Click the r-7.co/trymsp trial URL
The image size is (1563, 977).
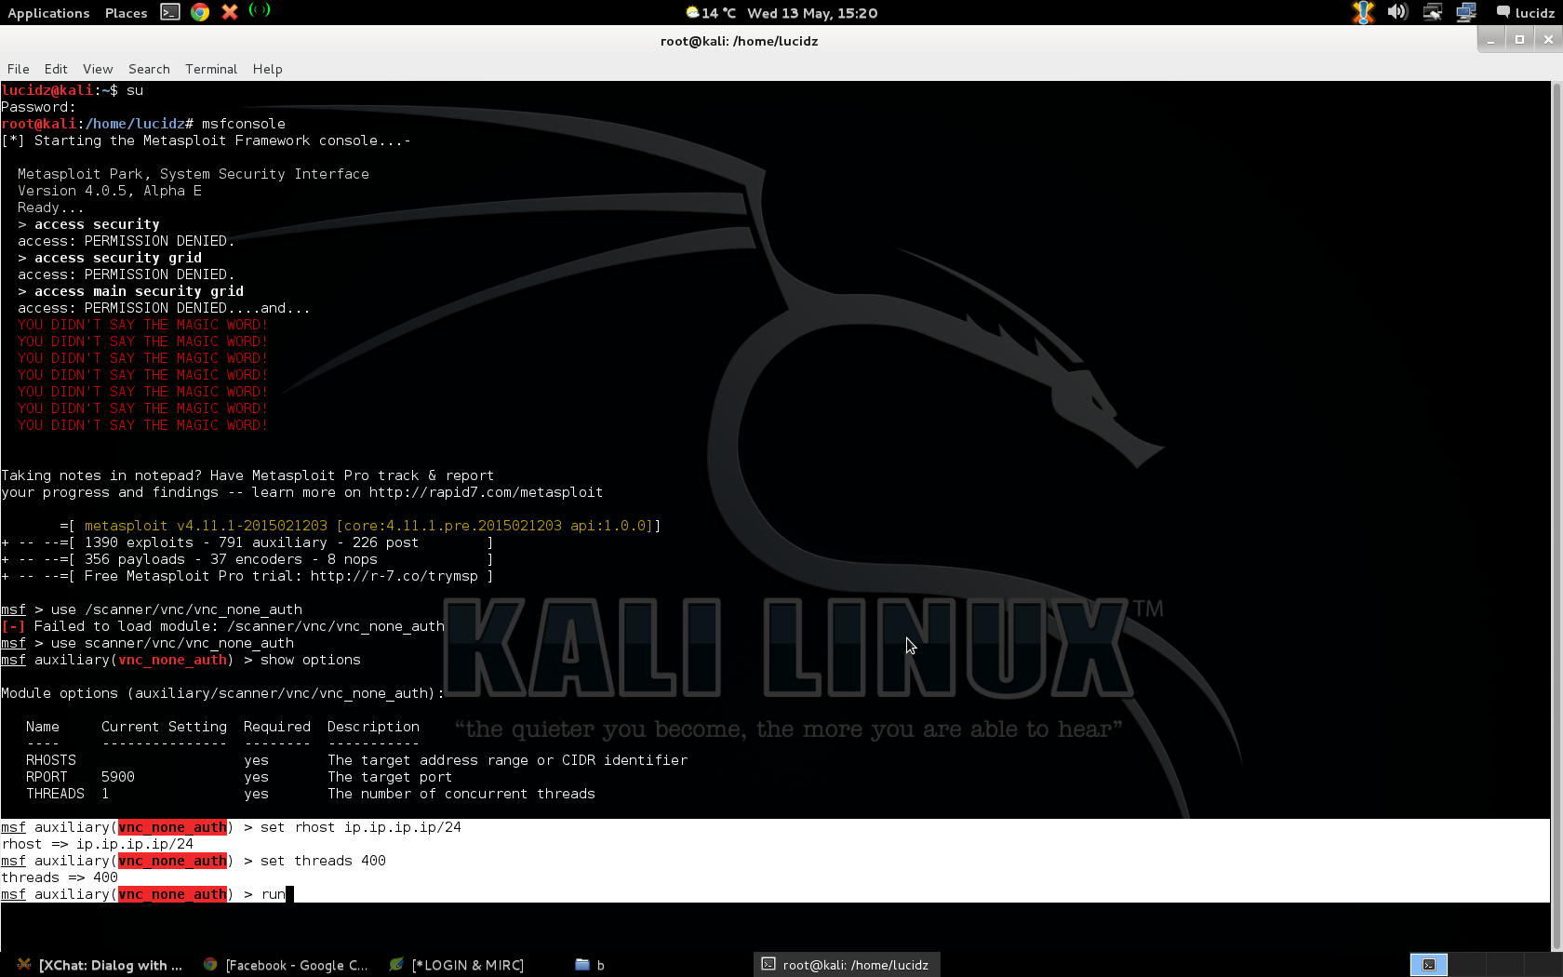click(x=394, y=576)
